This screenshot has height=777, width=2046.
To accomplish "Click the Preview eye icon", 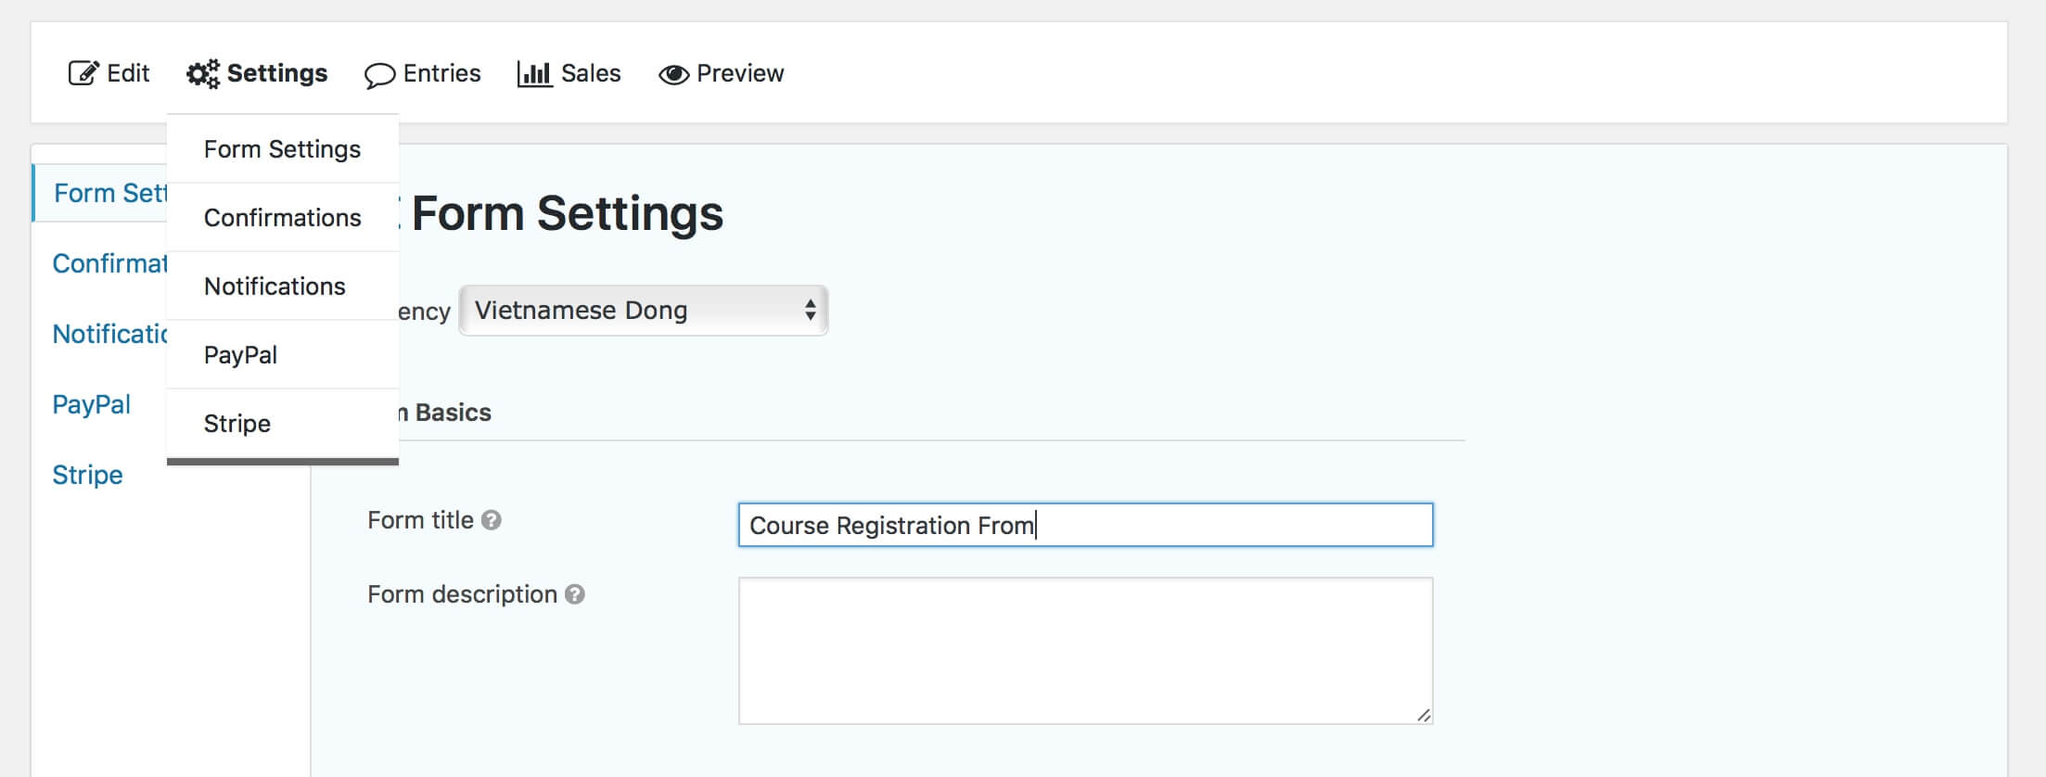I will pyautogui.click(x=673, y=74).
